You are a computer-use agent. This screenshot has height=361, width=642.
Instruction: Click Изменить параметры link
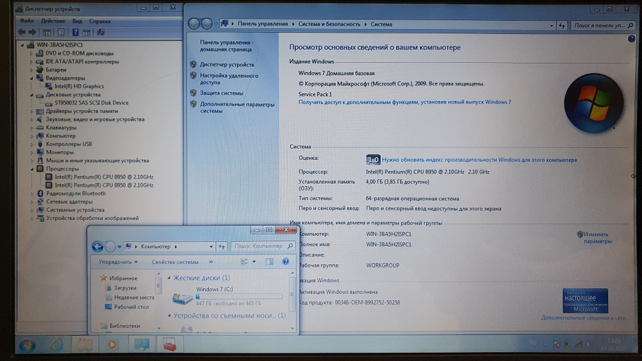[x=597, y=237]
